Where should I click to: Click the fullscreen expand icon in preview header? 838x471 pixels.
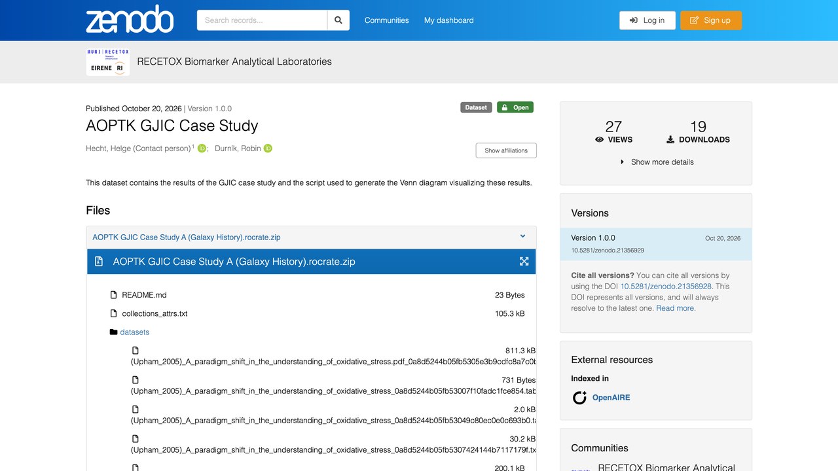tap(524, 261)
